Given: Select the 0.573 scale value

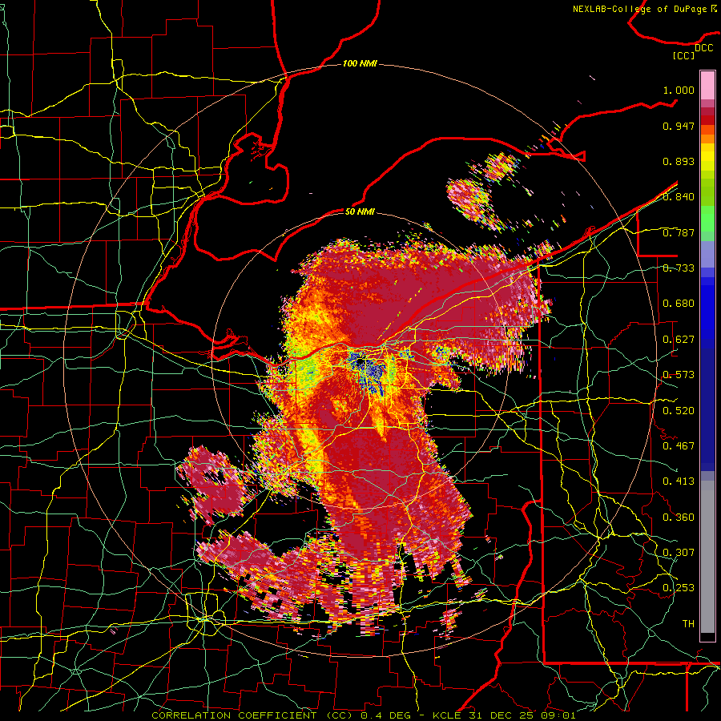Looking at the screenshot, I should pos(679,375).
